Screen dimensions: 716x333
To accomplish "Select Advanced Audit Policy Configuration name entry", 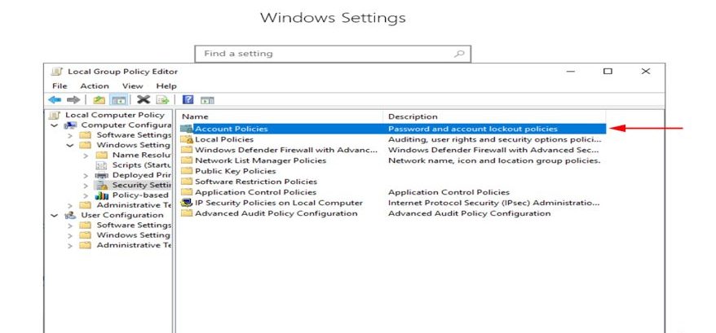I will [276, 213].
